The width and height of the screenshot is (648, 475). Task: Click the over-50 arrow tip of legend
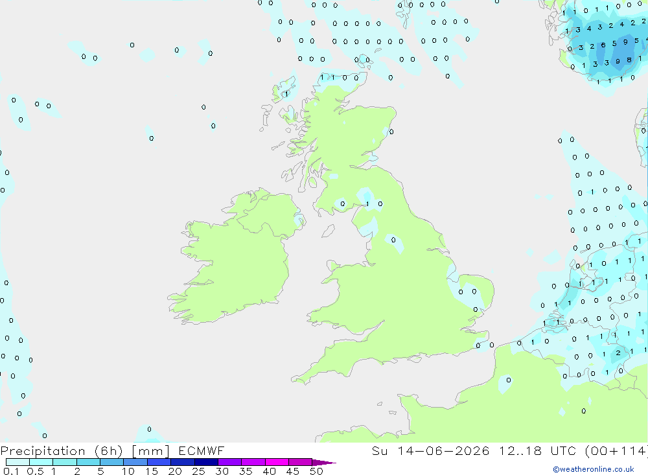point(323,462)
